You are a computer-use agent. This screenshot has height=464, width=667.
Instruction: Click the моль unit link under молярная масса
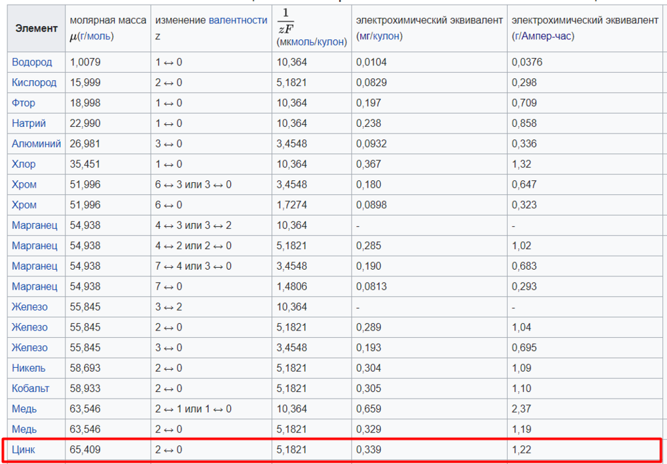(99, 36)
